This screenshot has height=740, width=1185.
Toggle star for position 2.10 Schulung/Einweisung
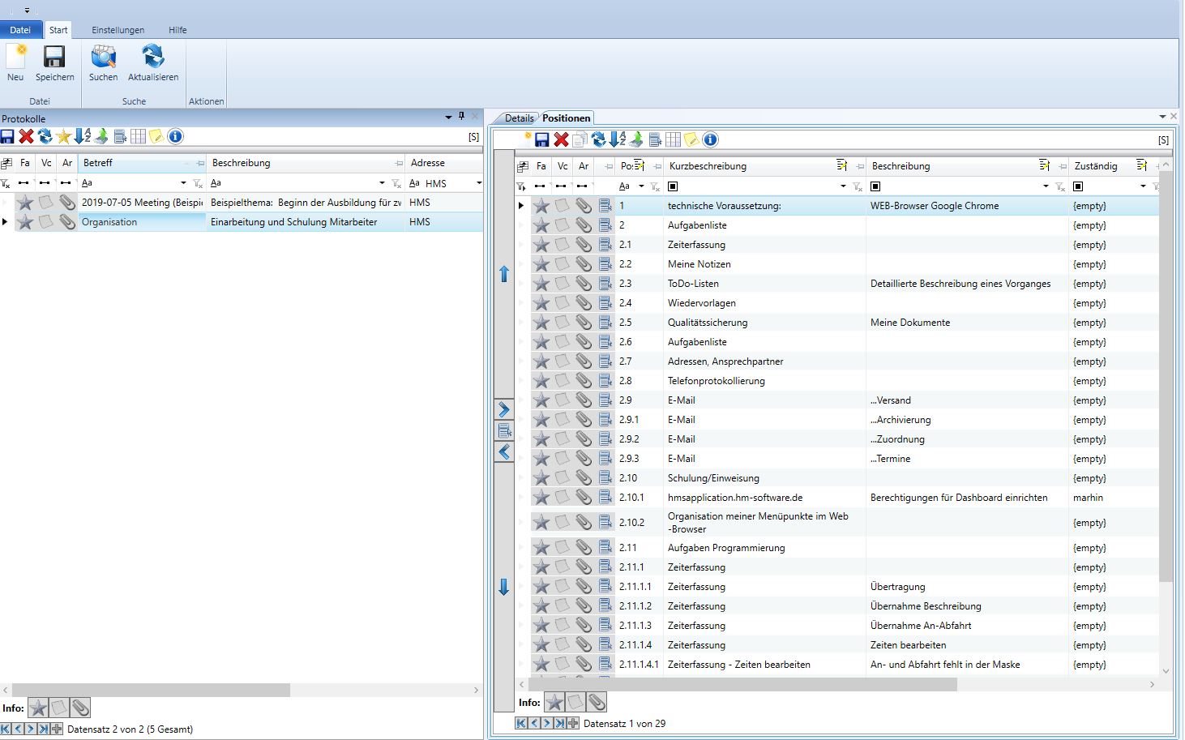pyautogui.click(x=541, y=478)
